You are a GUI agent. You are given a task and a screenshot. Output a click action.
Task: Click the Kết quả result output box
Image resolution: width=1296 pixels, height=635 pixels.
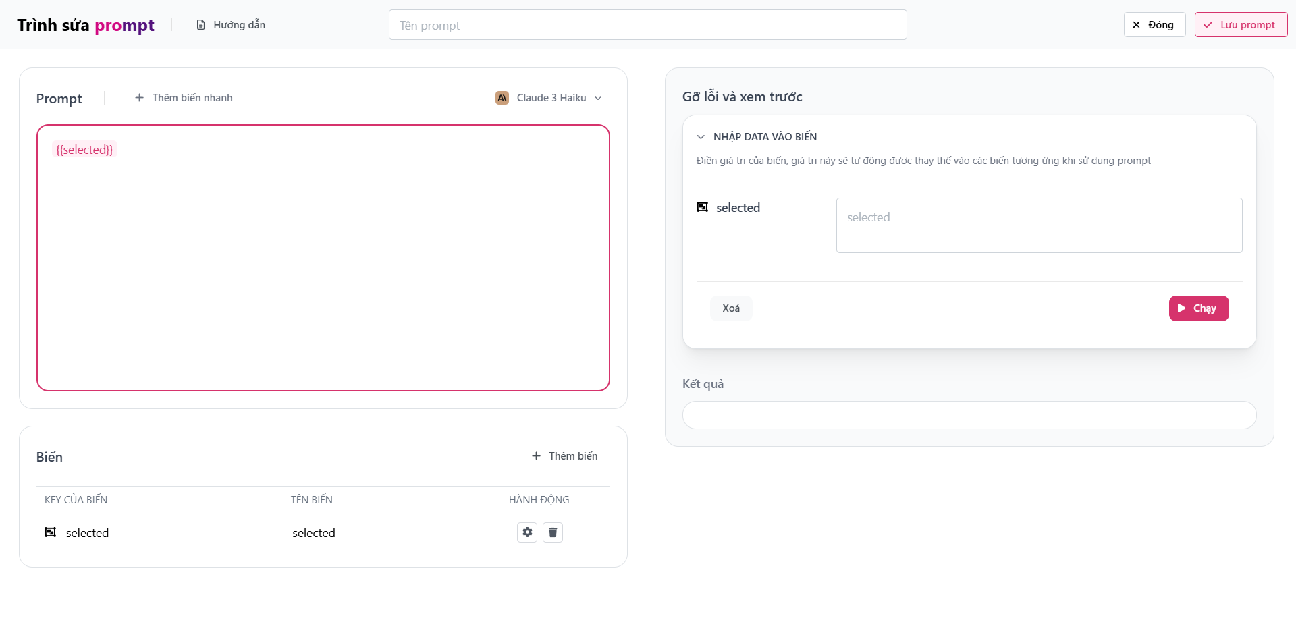pyautogui.click(x=969, y=415)
